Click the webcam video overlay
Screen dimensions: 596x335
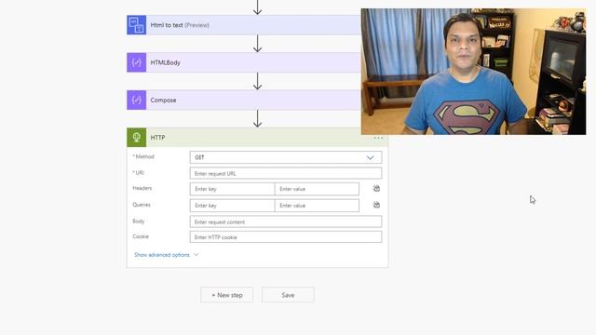point(474,72)
